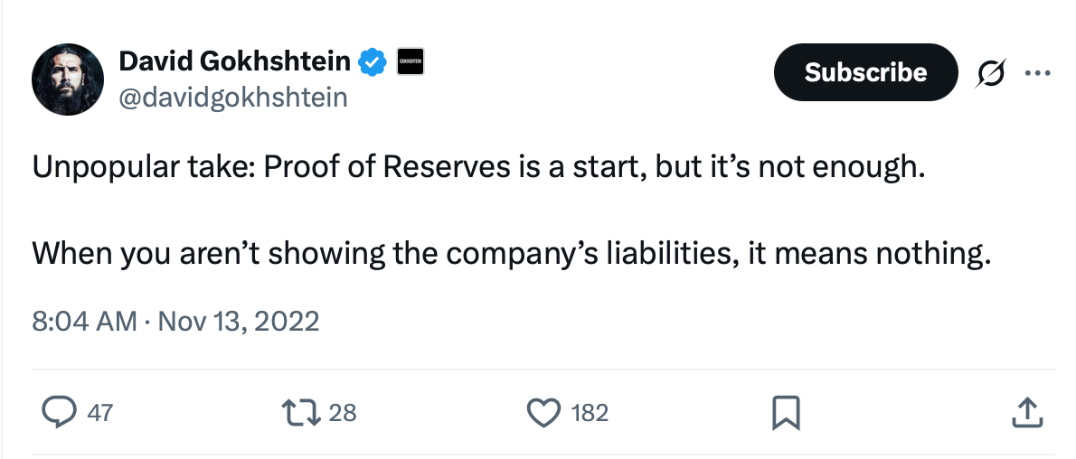Open the repost arrows icon menu

pos(301,413)
